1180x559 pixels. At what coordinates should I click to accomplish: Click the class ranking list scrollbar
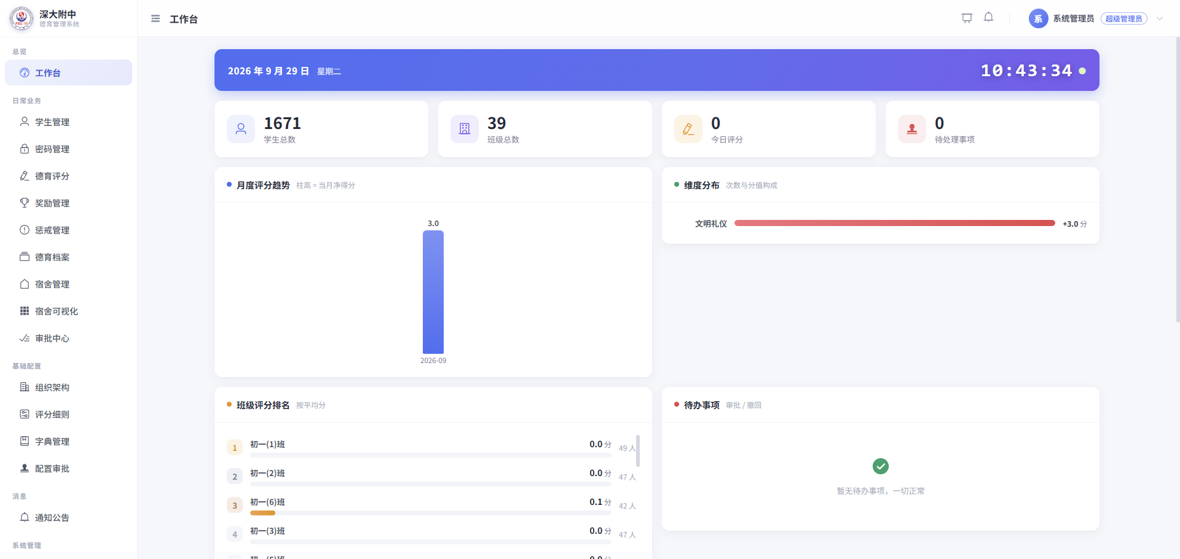pyautogui.click(x=638, y=451)
